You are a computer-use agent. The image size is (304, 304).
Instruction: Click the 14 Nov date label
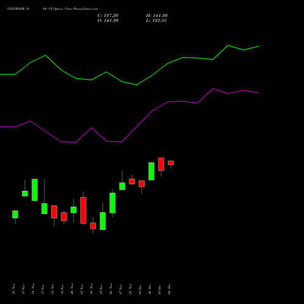(33, 289)
